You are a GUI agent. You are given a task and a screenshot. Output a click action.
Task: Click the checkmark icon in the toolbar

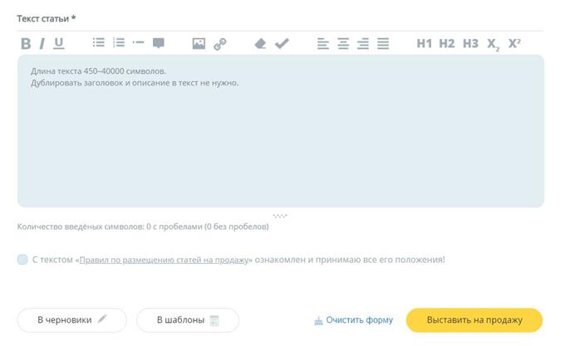tap(282, 43)
